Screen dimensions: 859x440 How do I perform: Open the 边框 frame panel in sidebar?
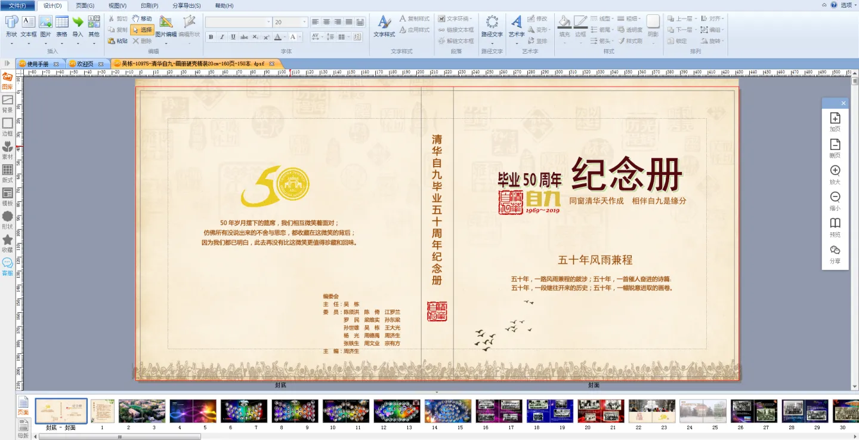coord(7,127)
